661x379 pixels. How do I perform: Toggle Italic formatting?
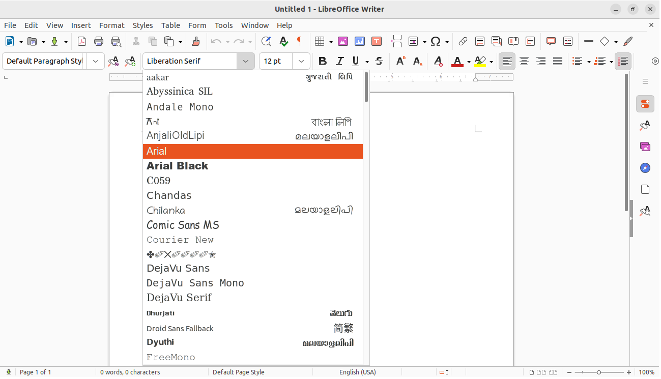[x=340, y=61]
